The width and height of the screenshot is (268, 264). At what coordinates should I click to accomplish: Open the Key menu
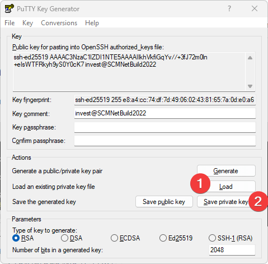[x=27, y=23]
